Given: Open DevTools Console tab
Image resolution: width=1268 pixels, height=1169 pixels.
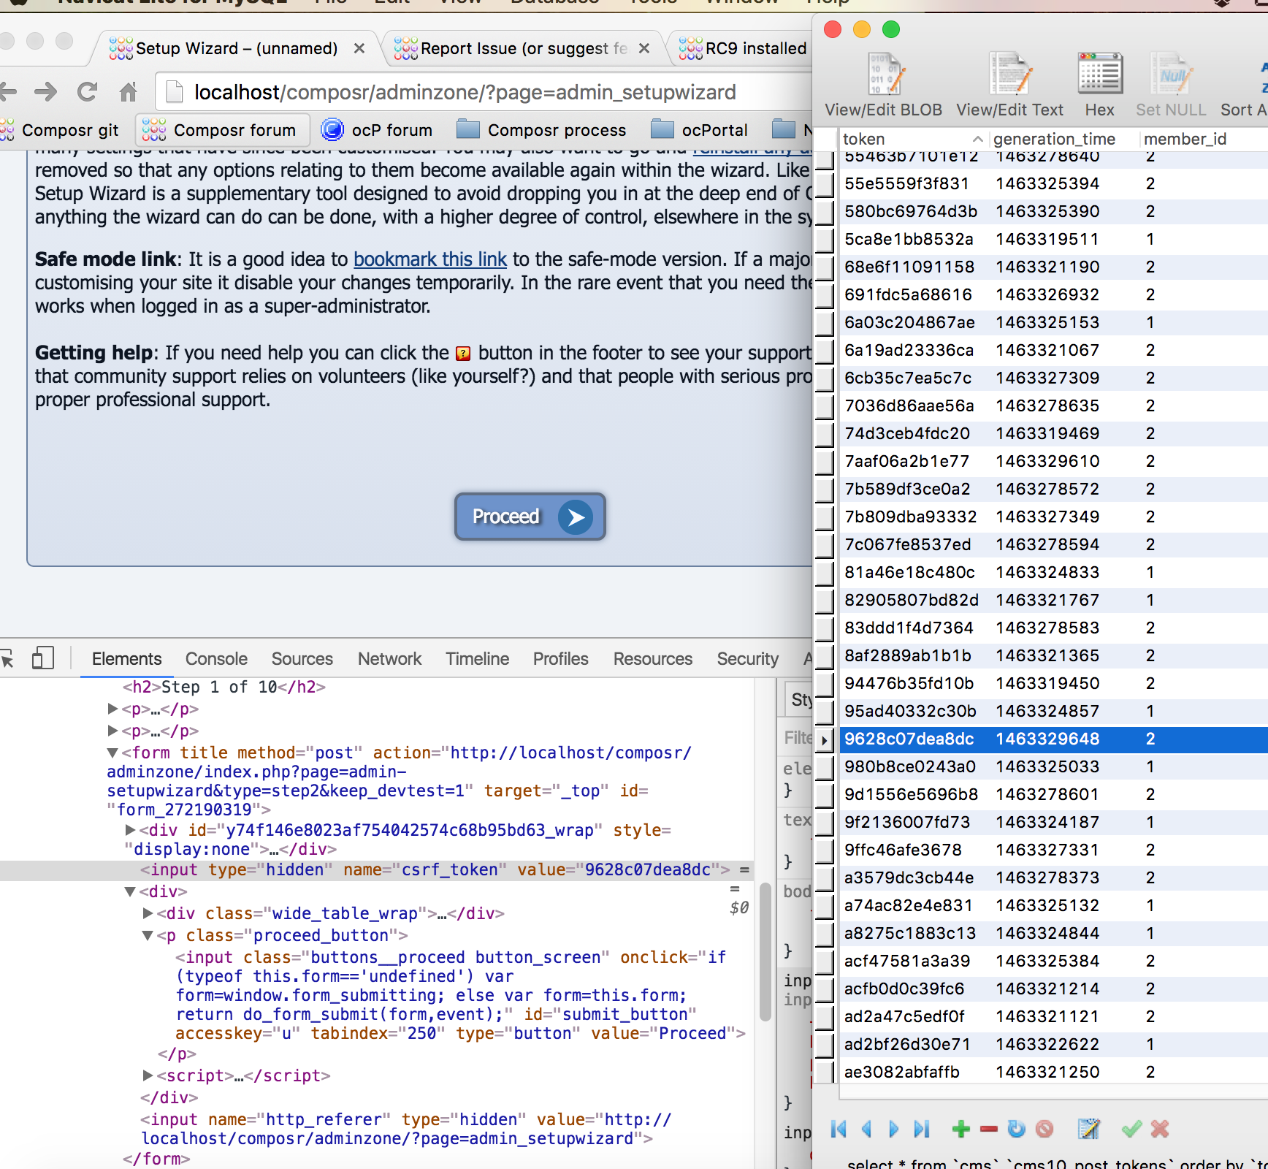Looking at the screenshot, I should (216, 658).
